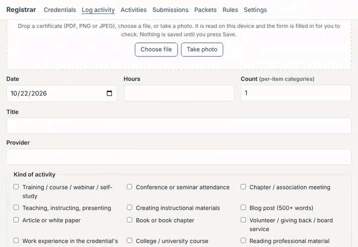Check College / university course checkbox
The height and width of the screenshot is (247, 358).
129,241
